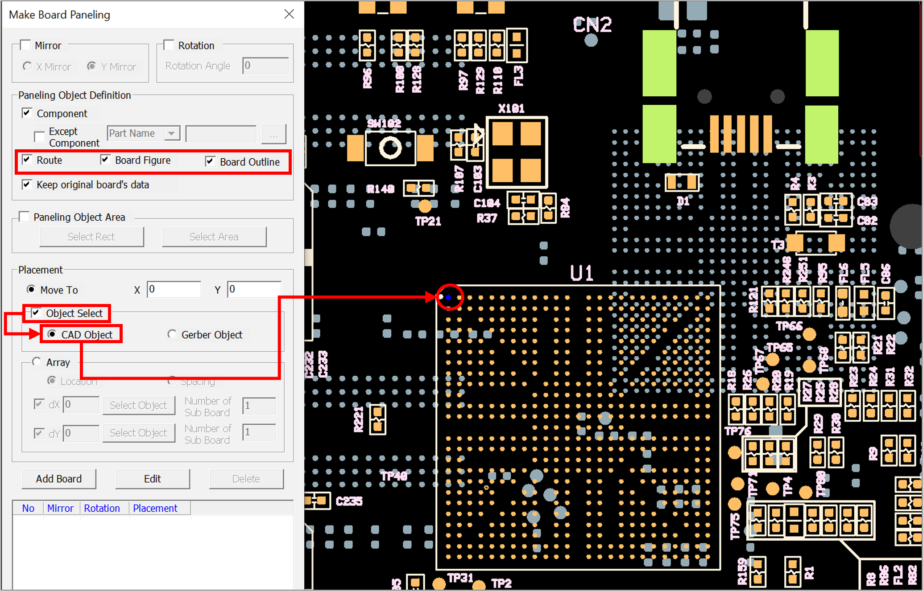Enable the Rotation option

(168, 44)
